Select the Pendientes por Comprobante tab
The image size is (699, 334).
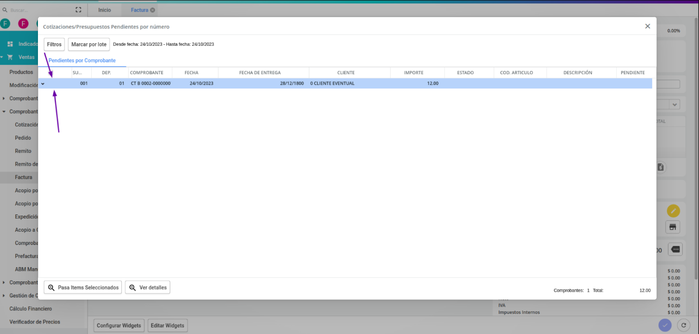tap(82, 61)
